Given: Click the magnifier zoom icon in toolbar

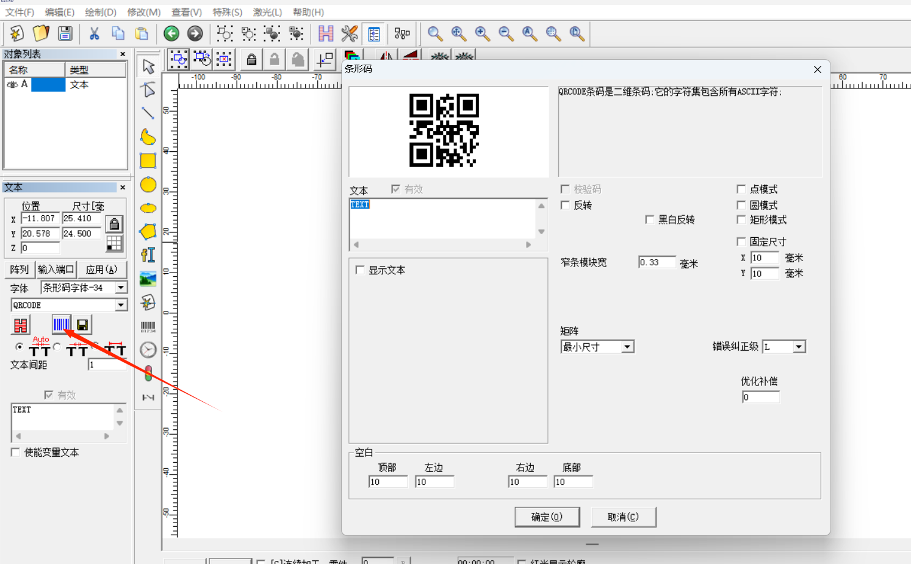Looking at the screenshot, I should tap(434, 34).
